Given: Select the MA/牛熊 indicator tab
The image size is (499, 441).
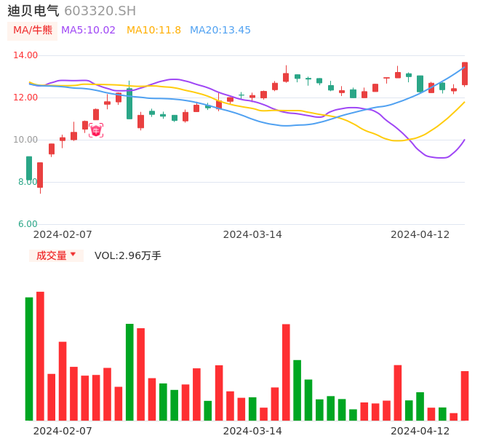Looking at the screenshot, I should pyautogui.click(x=33, y=31).
